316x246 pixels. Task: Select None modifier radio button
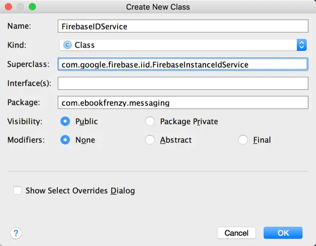coord(65,140)
